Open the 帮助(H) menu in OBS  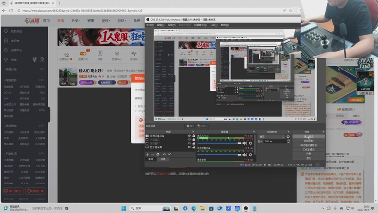click(x=225, y=25)
